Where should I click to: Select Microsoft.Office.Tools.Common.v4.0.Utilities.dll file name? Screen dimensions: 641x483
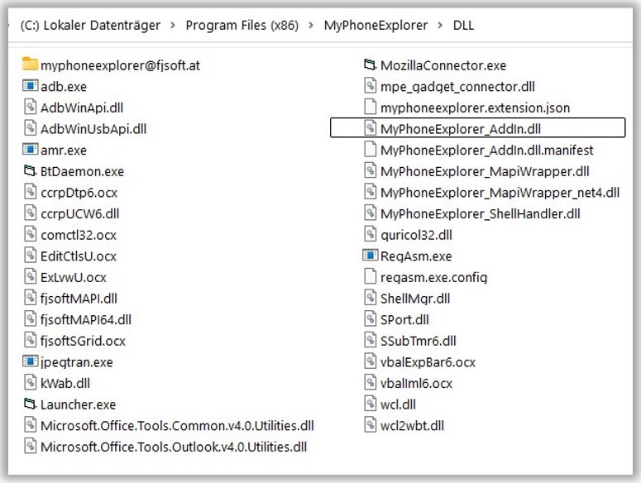(x=177, y=426)
